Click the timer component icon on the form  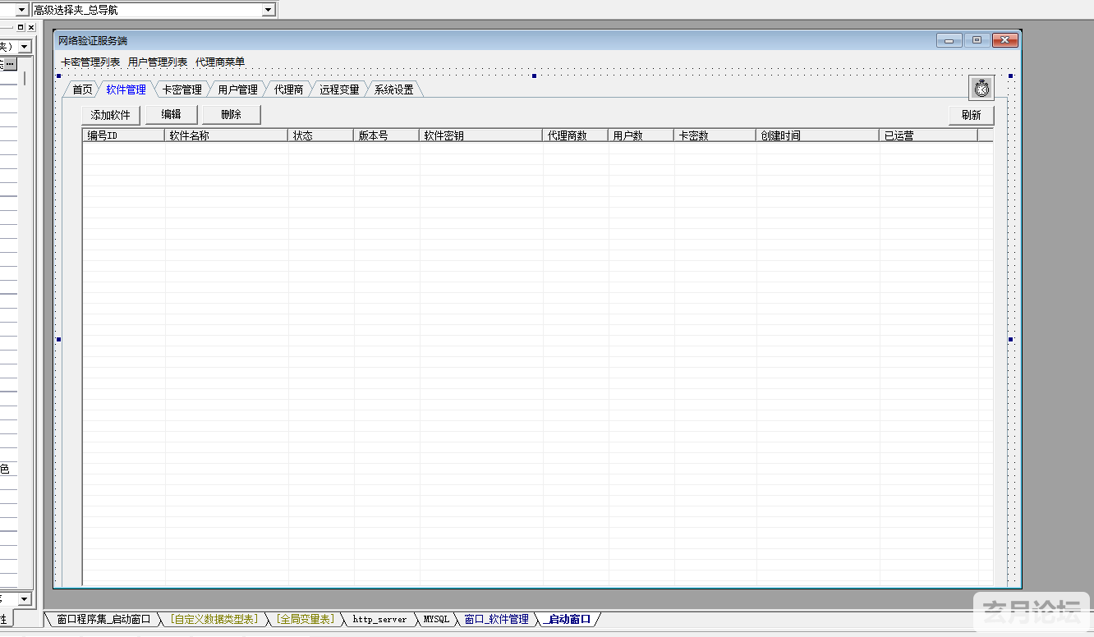[981, 88]
